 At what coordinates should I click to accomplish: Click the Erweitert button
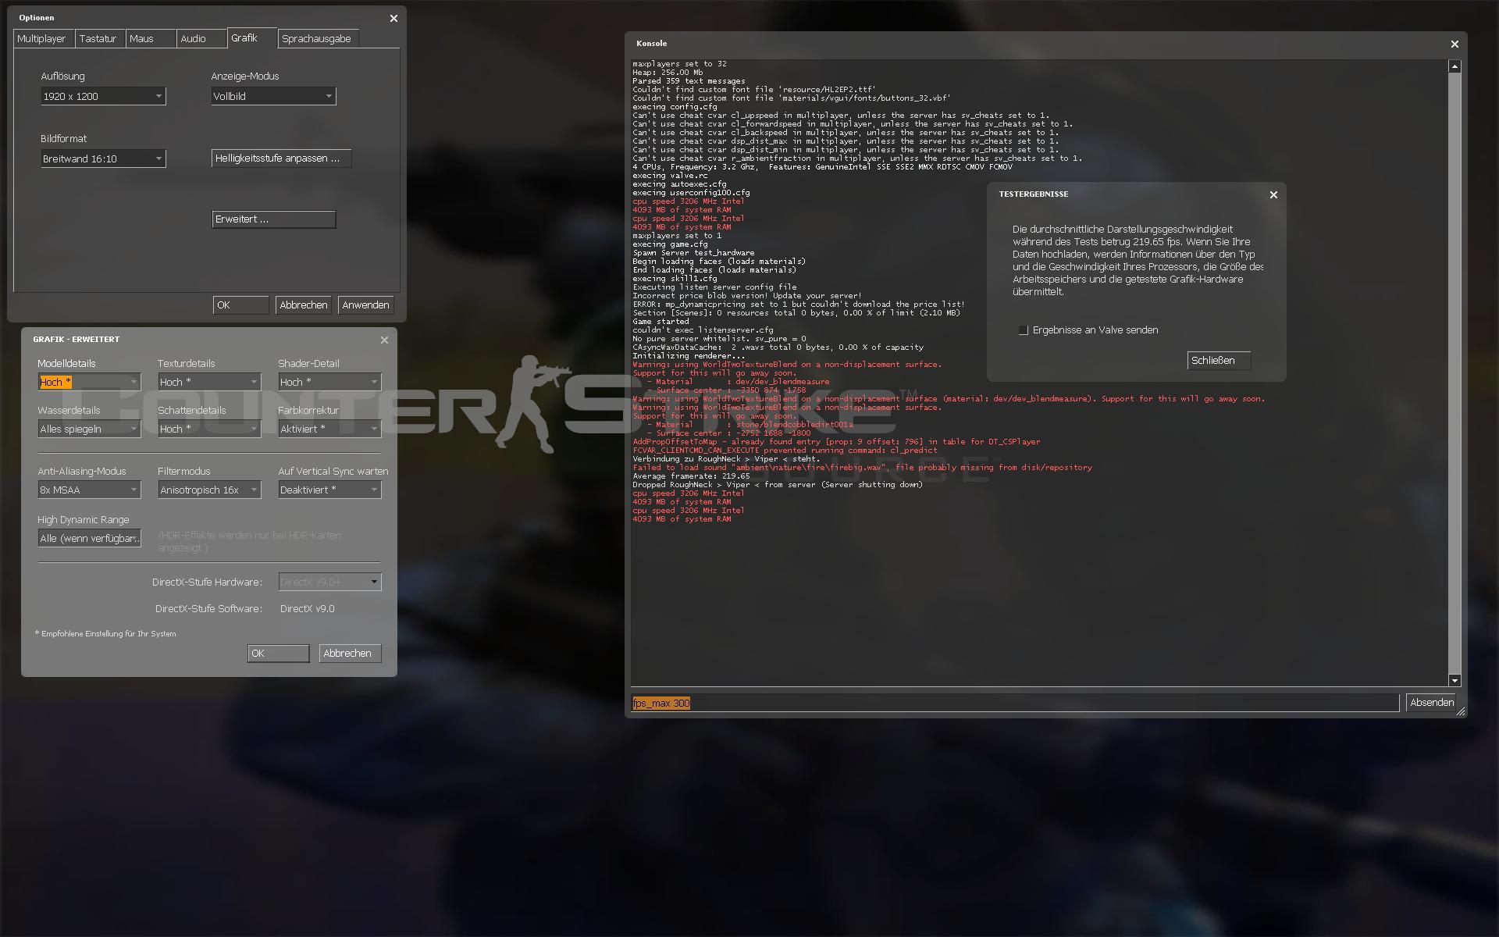pyautogui.click(x=273, y=219)
